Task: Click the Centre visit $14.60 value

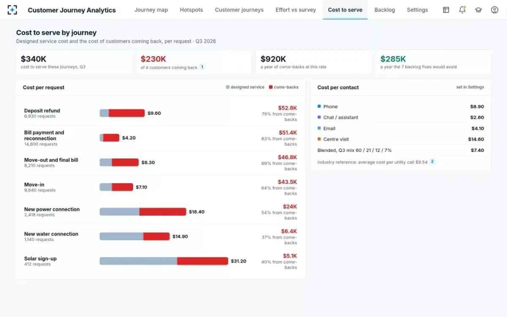Action: click(x=476, y=139)
